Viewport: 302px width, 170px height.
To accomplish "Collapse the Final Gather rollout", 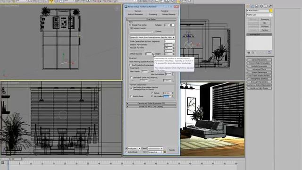I will pos(151,19).
